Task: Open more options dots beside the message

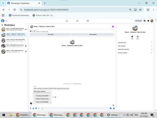Action: pyautogui.click(x=57, y=97)
